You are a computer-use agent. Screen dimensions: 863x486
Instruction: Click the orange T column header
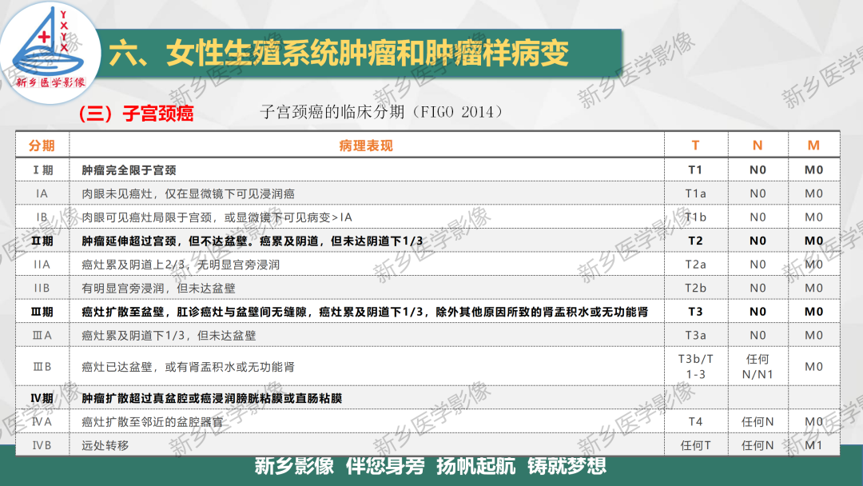[x=696, y=145]
